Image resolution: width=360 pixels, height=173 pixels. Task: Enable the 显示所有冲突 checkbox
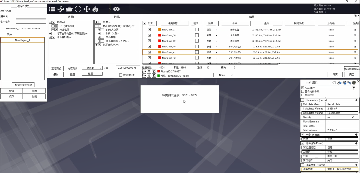click(x=121, y=75)
